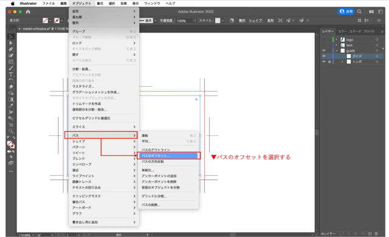Open the zoom level 110.06% dropdown
This screenshot has height=237, width=389.
[x=33, y=235]
